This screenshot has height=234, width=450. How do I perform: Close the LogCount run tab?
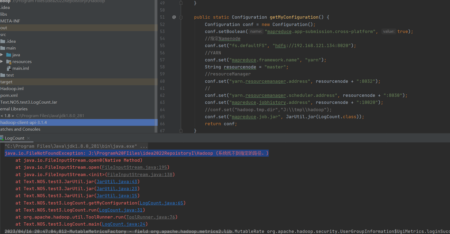coord(28,138)
